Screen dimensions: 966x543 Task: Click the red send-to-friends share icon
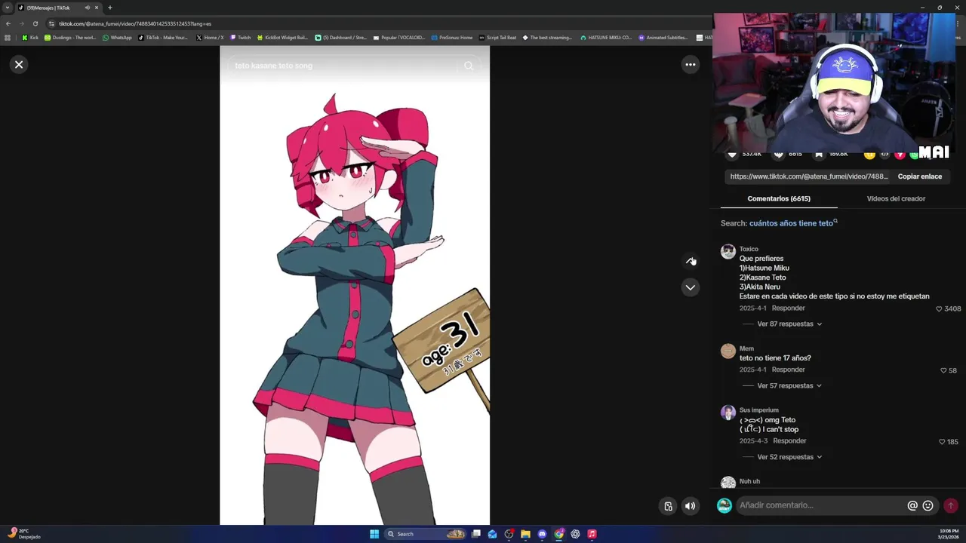[x=900, y=155]
